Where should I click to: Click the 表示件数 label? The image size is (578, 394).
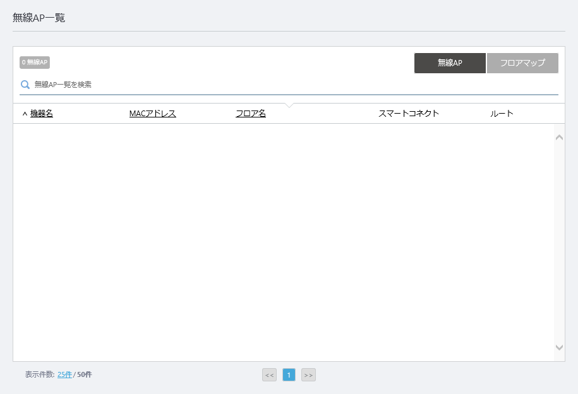40,375
